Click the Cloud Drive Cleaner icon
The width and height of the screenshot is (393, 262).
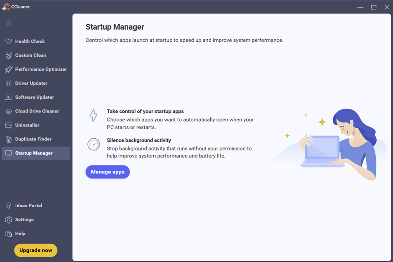tap(8, 111)
